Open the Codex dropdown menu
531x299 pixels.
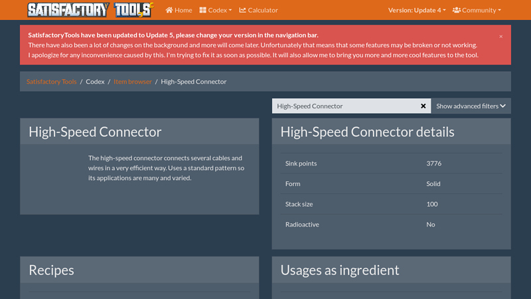[x=216, y=11]
